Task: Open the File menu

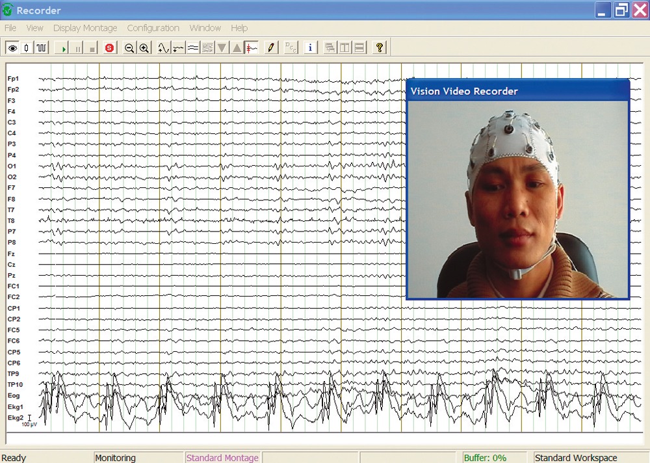Action: pyautogui.click(x=10, y=28)
